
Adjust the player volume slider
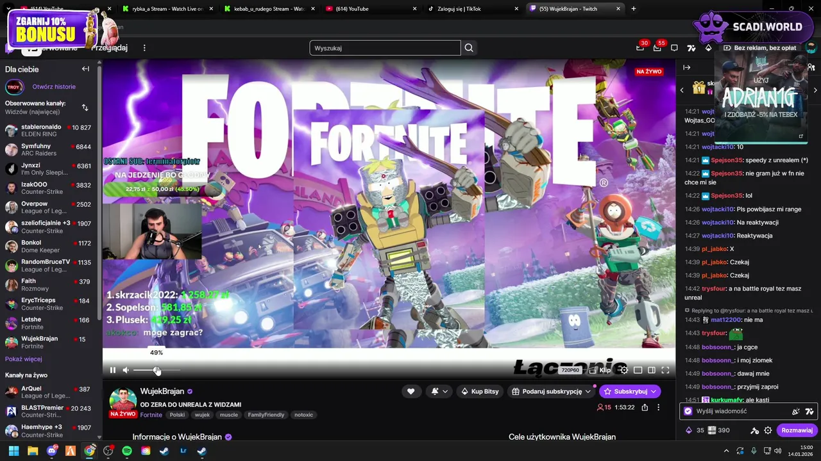coord(157,370)
